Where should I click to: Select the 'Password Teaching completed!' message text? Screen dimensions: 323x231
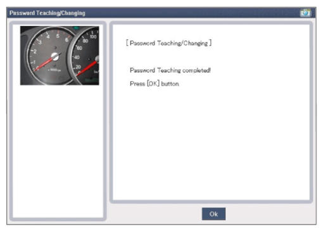coord(170,70)
